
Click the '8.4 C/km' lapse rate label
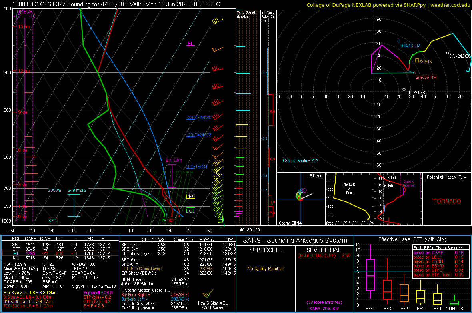pyautogui.click(x=174, y=160)
